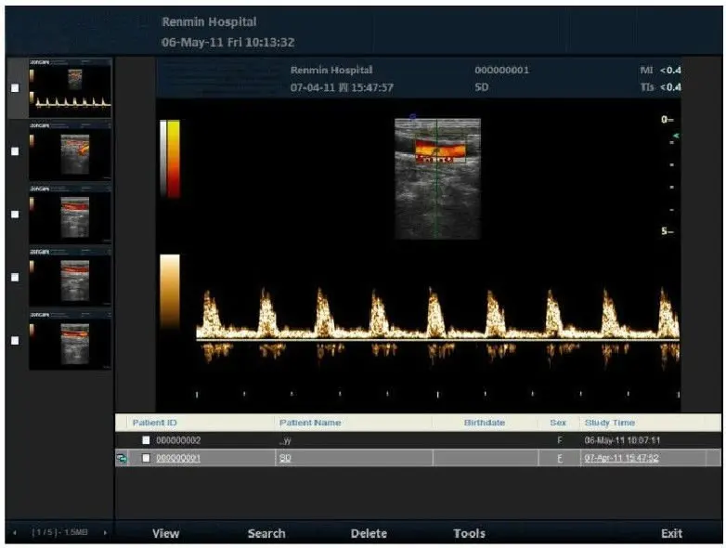This screenshot has height=548, width=726.
Task: Tick the checkbox beside the fifth thumbnail
Action: (14, 340)
